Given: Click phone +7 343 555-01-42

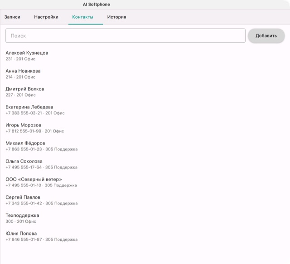Looking at the screenshot, I should click(24, 203).
